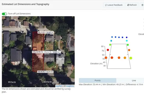Click the Elevation (m) axis label
This screenshot has width=144, height=95.
[96, 64]
